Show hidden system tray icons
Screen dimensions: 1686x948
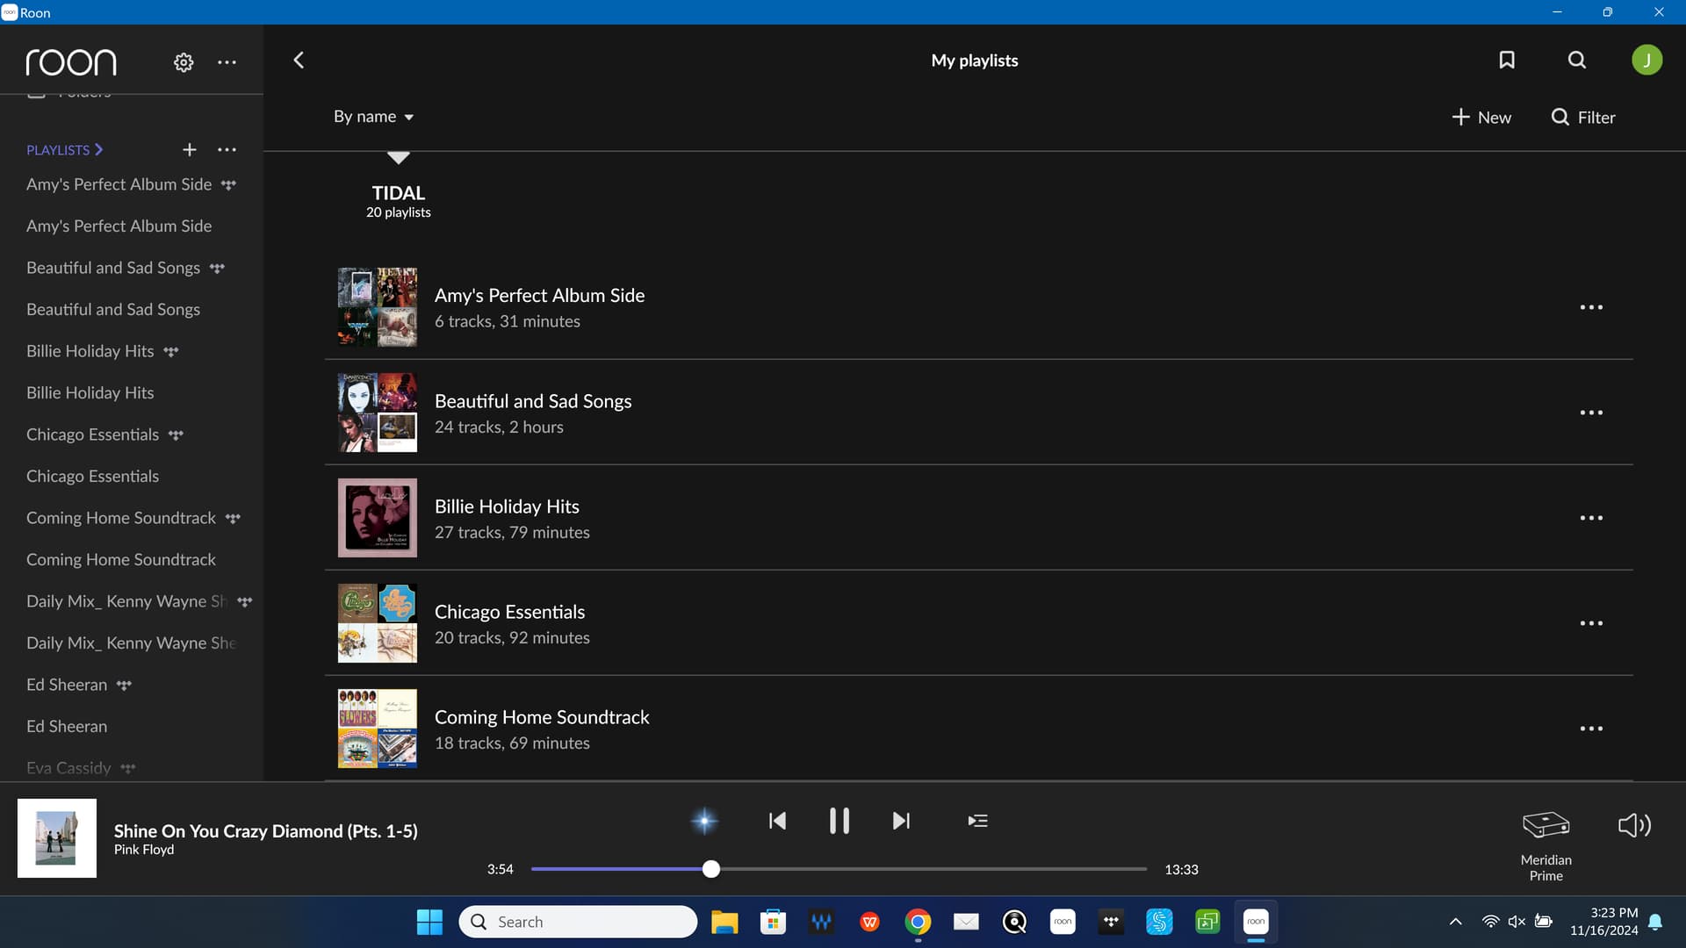[x=1455, y=922]
